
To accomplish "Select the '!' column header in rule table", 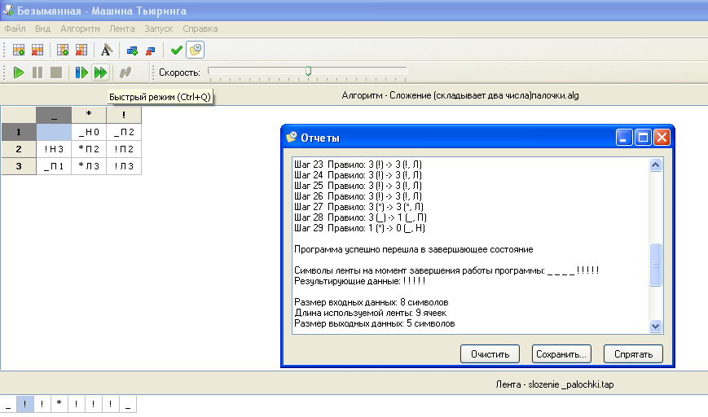I will [x=124, y=115].
